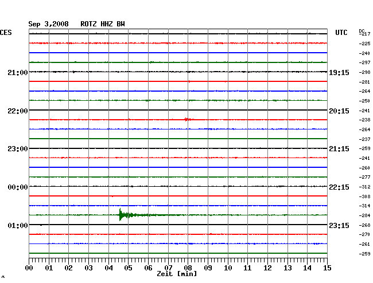
Task: Click the "Zeit [min]" axis title
Action: (x=177, y=274)
